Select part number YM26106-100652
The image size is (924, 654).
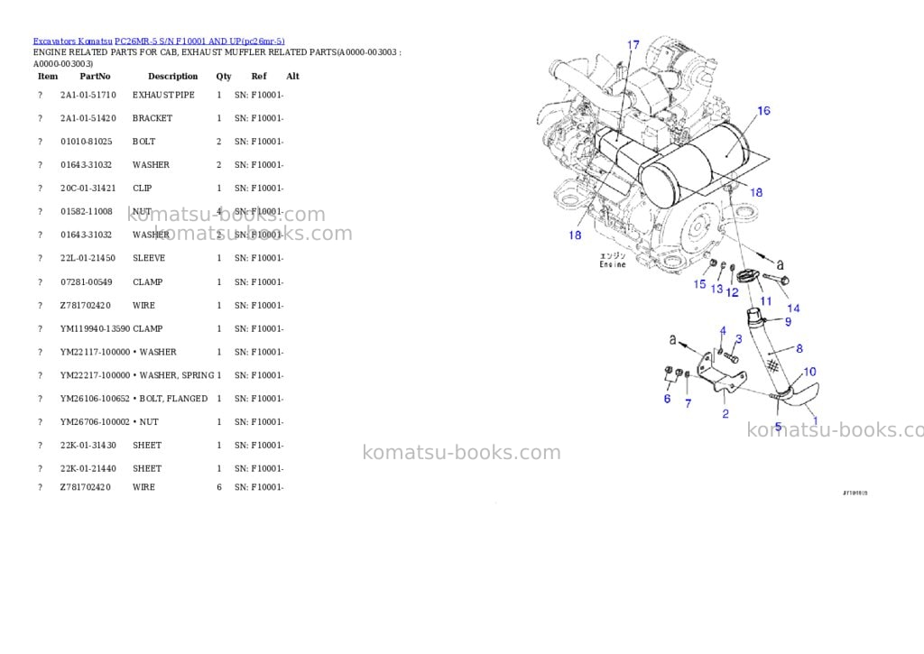(x=96, y=399)
